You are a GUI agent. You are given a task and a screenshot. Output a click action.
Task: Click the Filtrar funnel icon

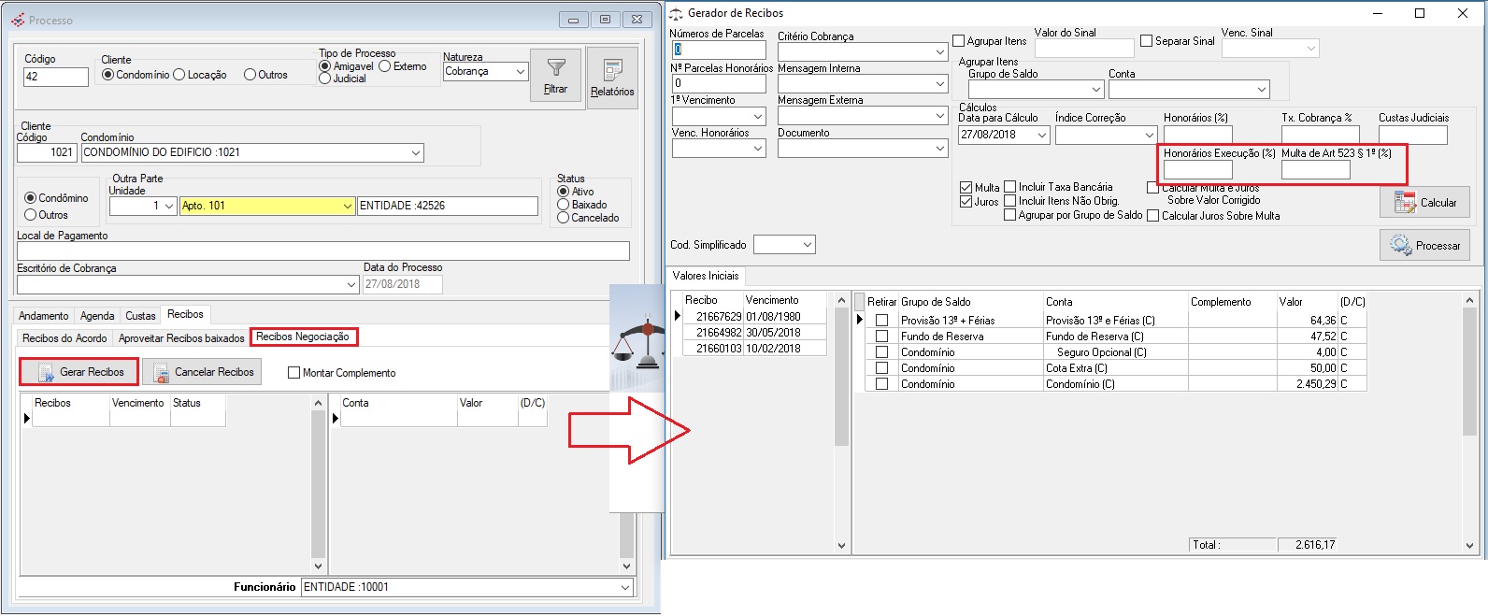[x=555, y=68]
